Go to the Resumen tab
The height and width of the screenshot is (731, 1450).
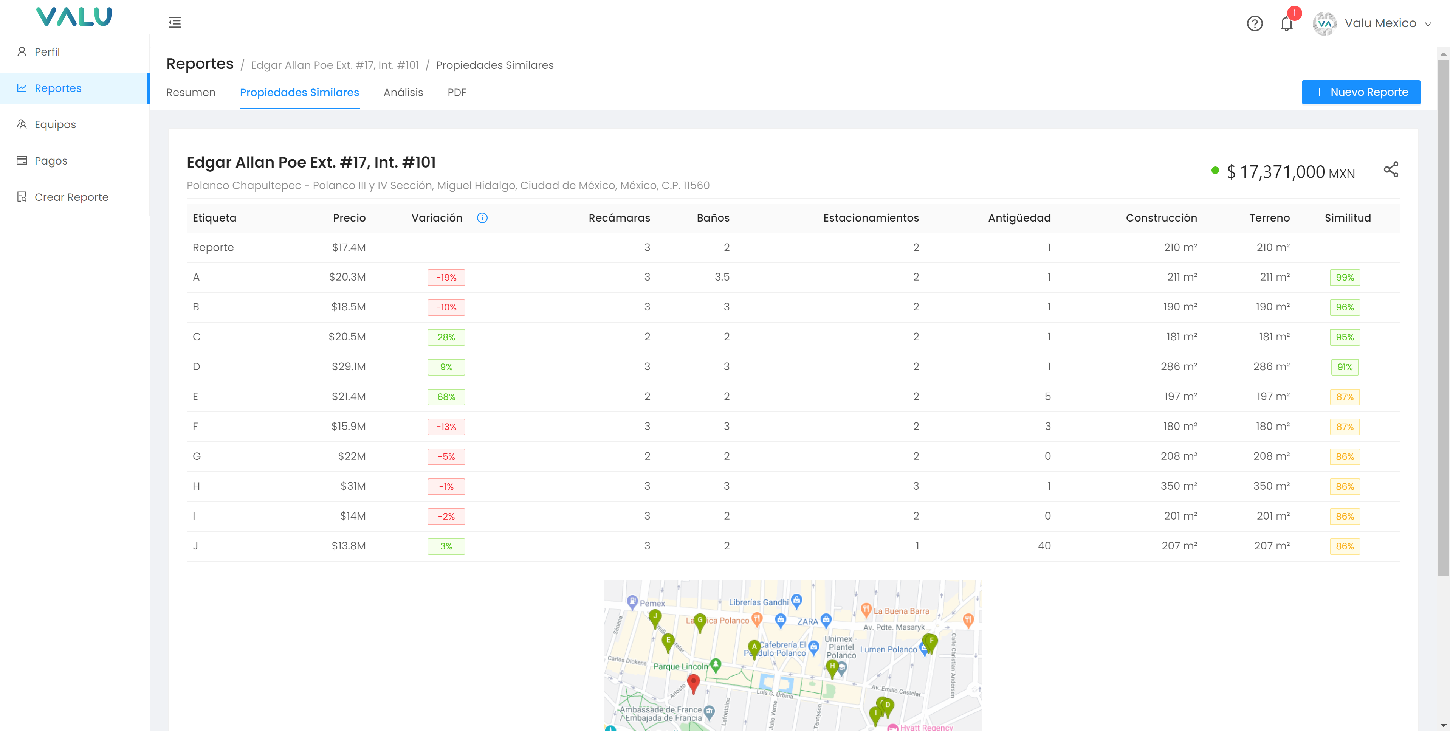pyautogui.click(x=191, y=92)
